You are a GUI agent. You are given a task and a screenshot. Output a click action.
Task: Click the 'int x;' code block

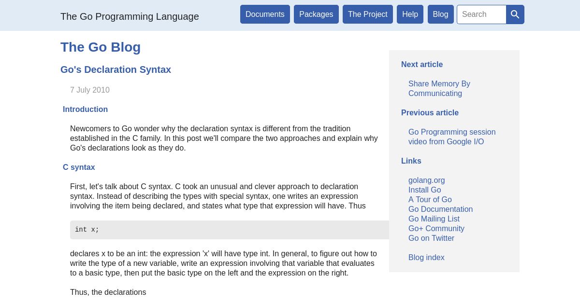pyautogui.click(x=230, y=230)
